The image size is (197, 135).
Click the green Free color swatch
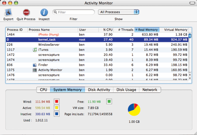pos(109,102)
